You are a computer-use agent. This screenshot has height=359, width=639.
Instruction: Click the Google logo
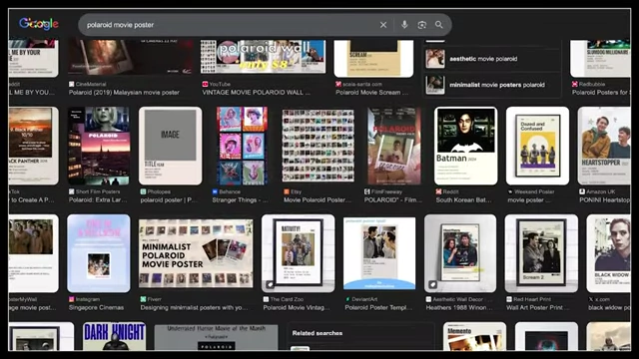pyautogui.click(x=39, y=24)
